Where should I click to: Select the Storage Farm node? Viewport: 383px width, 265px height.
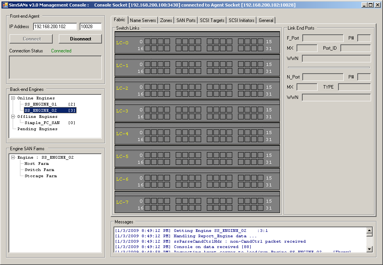[40, 176]
